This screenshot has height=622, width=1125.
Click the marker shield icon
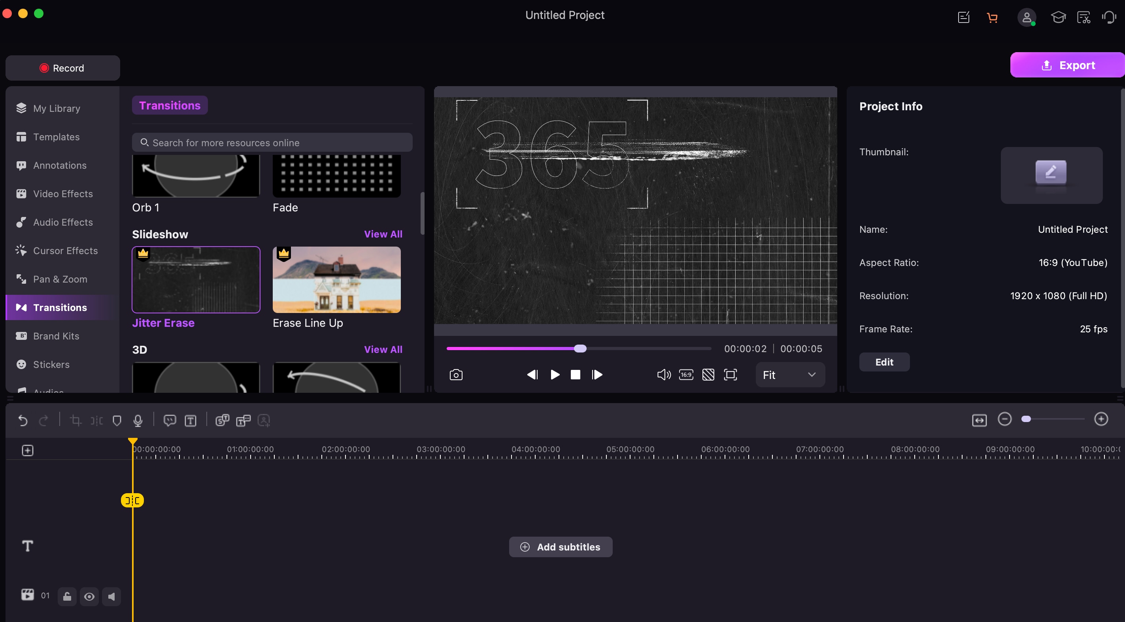tap(117, 420)
